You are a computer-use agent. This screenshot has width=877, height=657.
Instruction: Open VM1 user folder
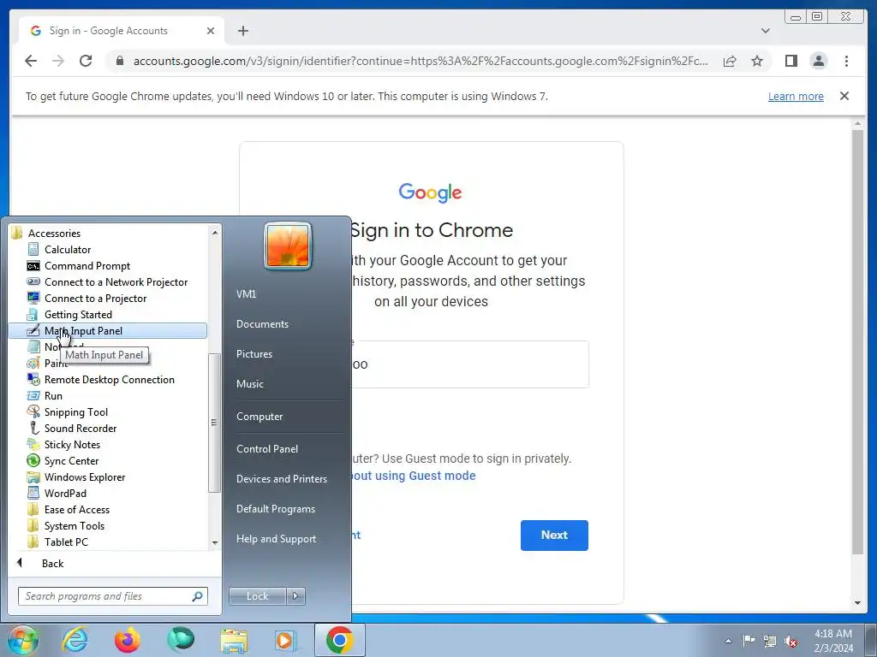point(246,294)
